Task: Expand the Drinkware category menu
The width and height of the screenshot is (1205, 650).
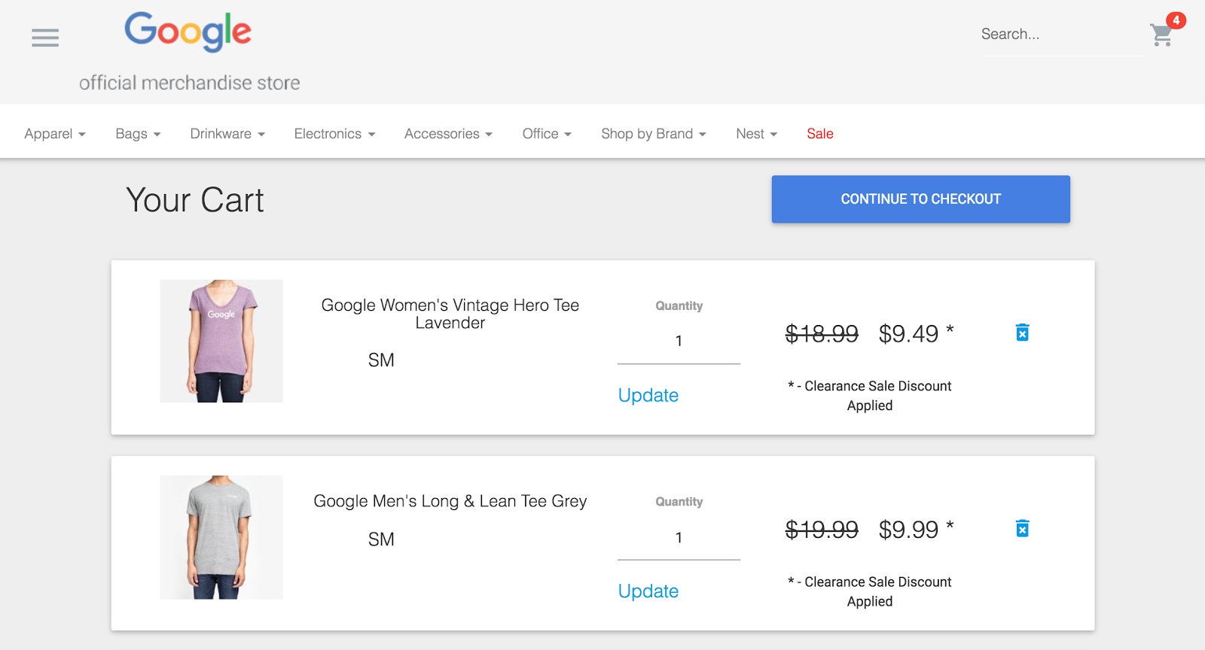Action: tap(227, 134)
